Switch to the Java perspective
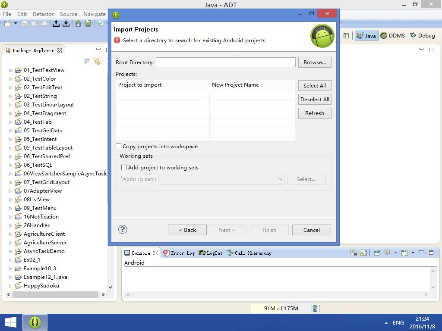This screenshot has height=331, width=442. coord(366,36)
